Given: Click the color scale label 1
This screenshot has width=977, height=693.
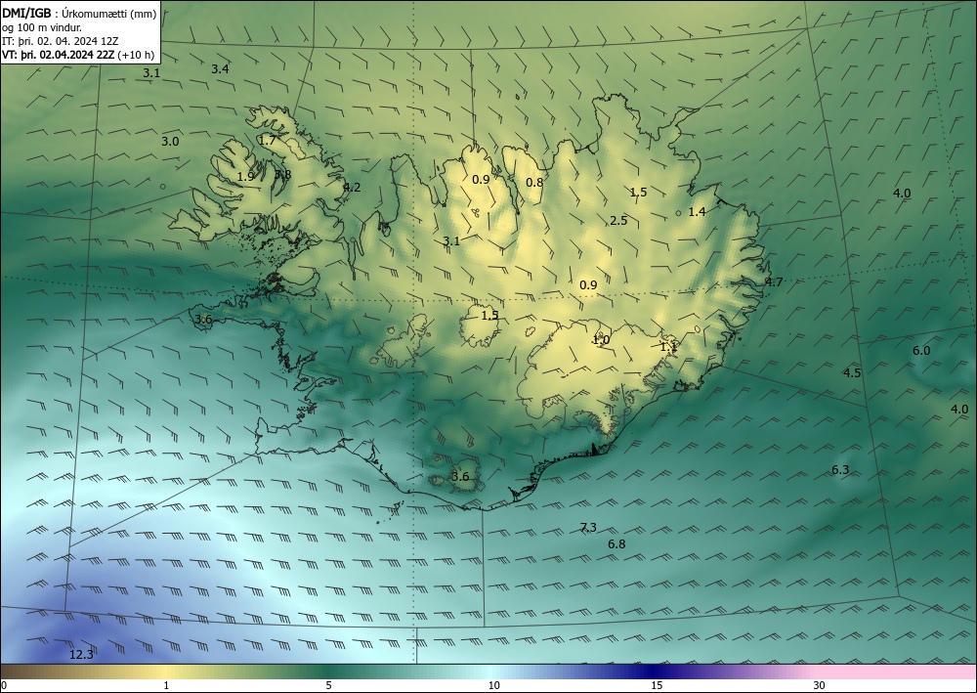Looking at the screenshot, I should tap(166, 685).
